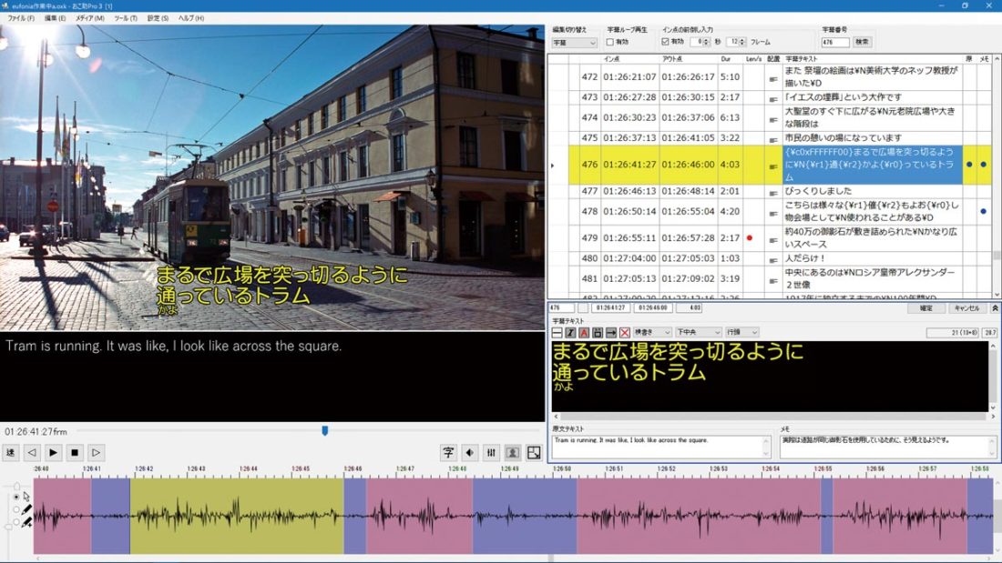The height and width of the screenshot is (563, 1002).
Task: Open the メディア (M) menu
Action: pyautogui.click(x=88, y=18)
